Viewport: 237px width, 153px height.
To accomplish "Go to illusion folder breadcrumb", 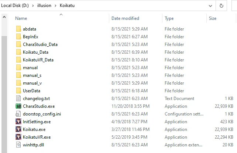I will click(x=44, y=6).
